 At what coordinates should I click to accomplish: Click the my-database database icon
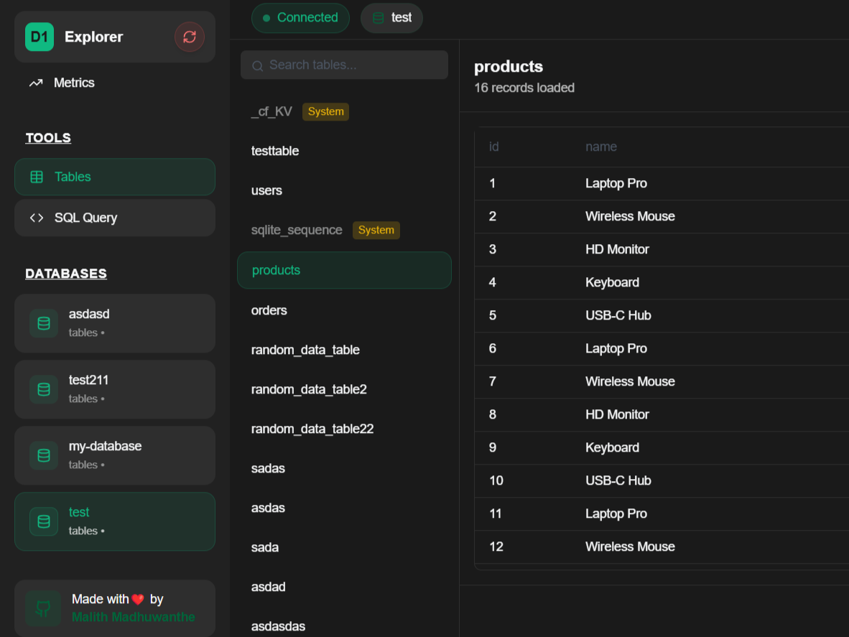point(44,455)
